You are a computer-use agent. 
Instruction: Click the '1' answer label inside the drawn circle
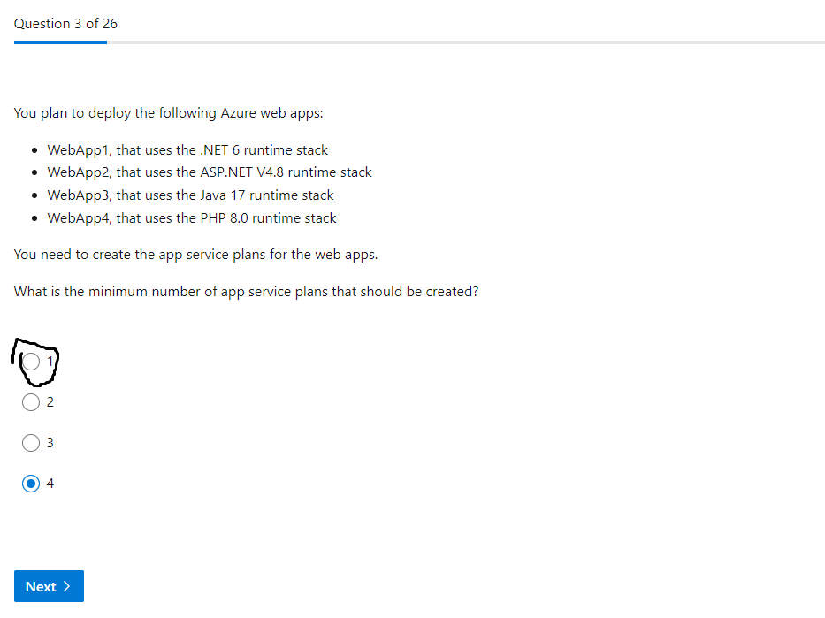[50, 361]
